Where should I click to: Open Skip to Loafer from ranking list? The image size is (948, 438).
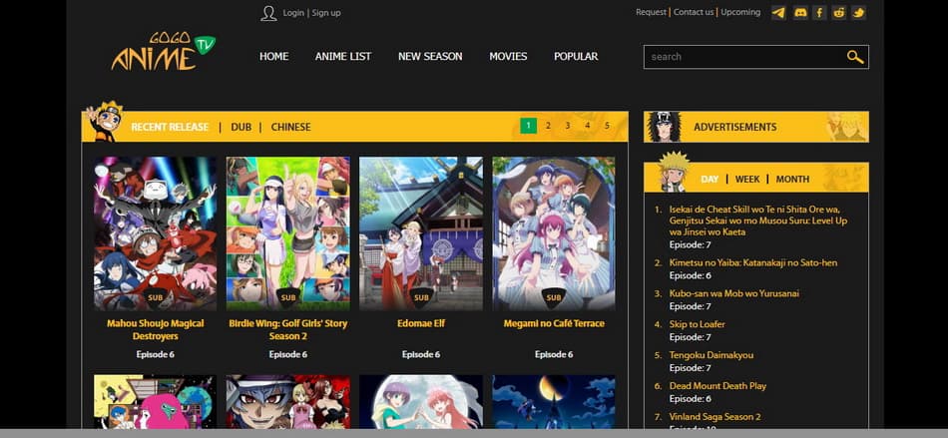click(x=697, y=324)
